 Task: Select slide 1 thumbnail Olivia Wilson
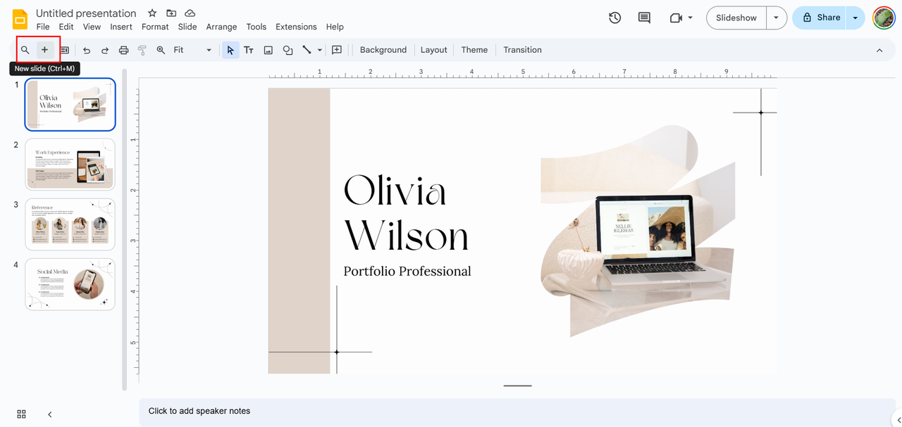coord(70,105)
